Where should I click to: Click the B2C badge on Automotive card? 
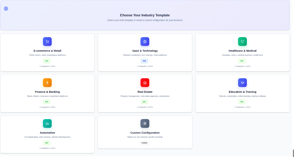[x=47, y=143]
